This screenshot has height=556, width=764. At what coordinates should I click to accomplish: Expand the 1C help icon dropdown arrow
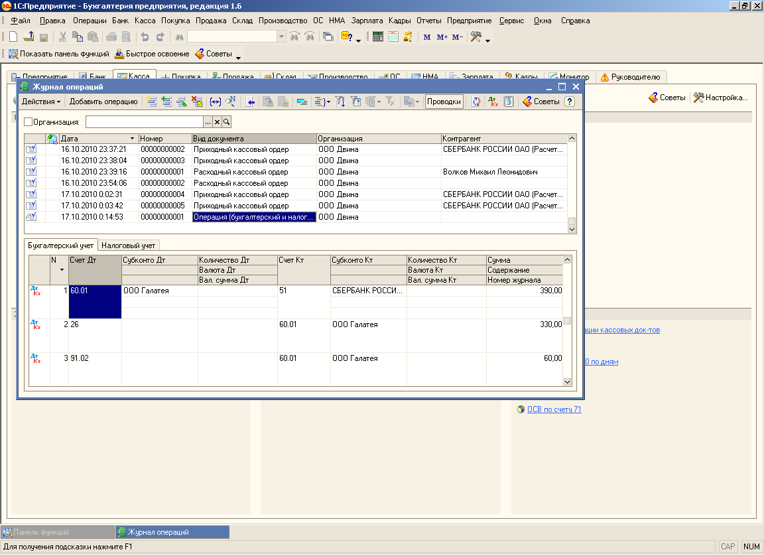click(x=359, y=40)
